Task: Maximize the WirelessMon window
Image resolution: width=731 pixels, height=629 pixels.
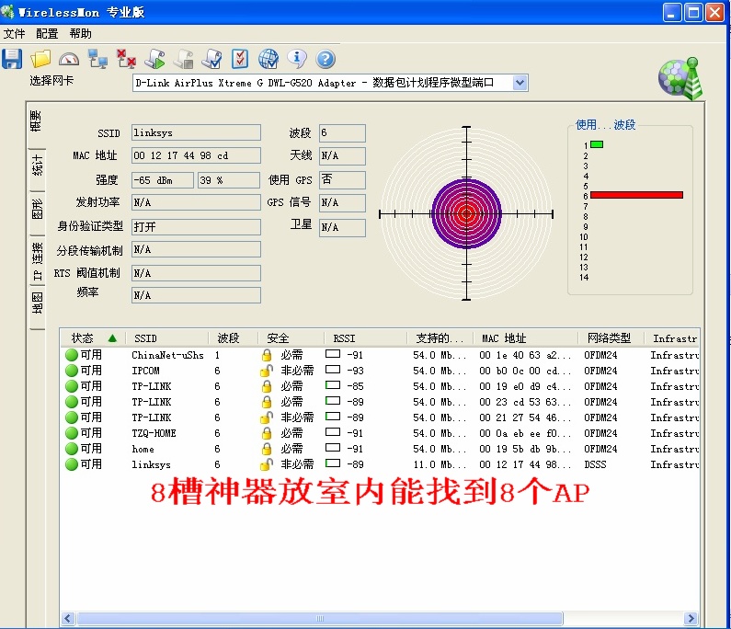Action: [x=692, y=13]
